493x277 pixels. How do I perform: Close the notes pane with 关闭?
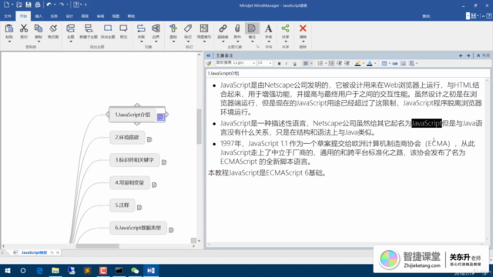click(483, 55)
